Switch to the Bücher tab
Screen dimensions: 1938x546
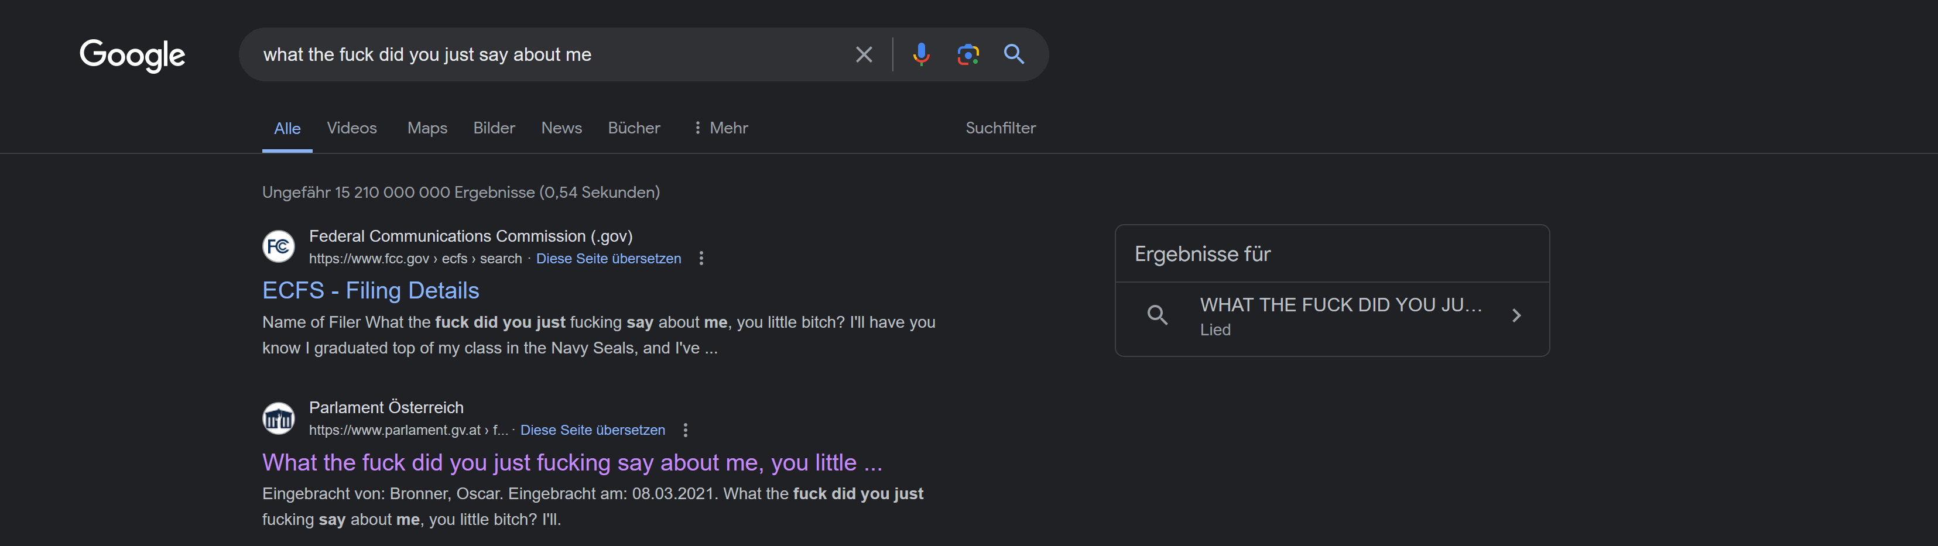click(x=634, y=128)
